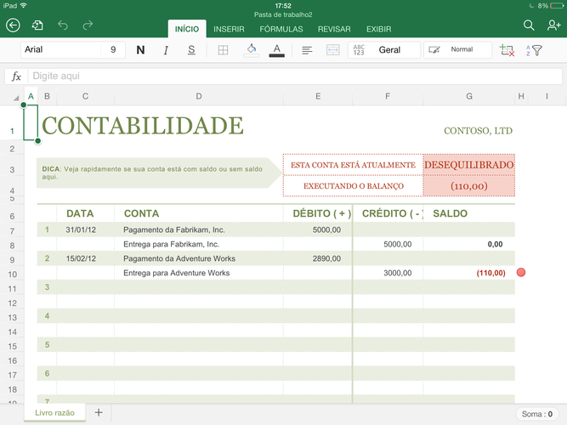
Task: Select column G header
Action: 469,96
